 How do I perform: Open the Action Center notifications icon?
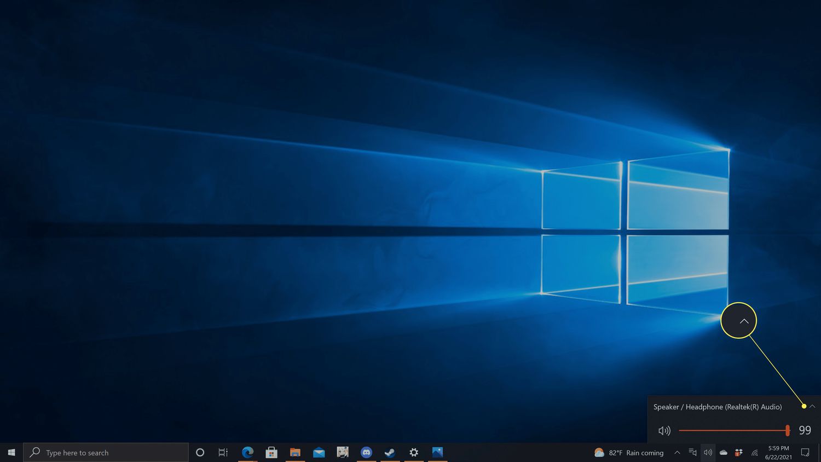805,453
